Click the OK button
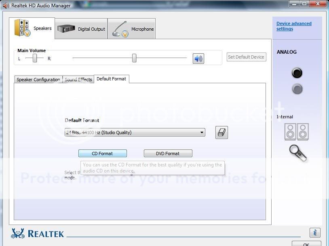Viewport: 329px width, 246px height. coord(306,244)
